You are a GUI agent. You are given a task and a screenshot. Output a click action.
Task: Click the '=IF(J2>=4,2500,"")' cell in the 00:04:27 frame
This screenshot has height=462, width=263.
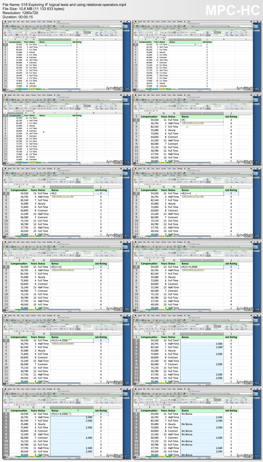point(72,414)
